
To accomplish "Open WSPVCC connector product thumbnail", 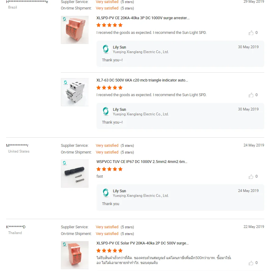I will (75, 174).
